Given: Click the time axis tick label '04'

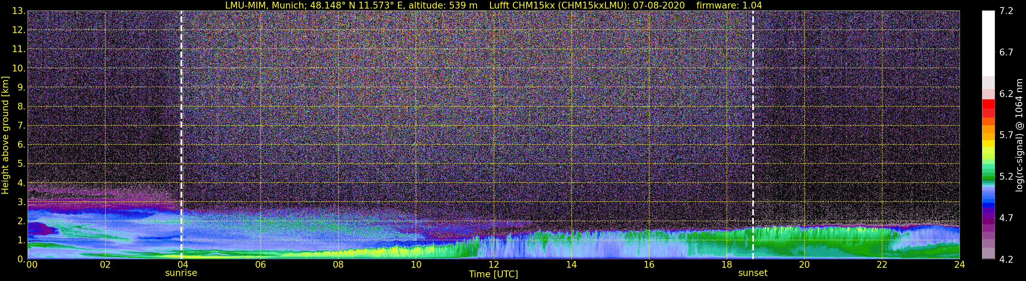Looking at the screenshot, I should tap(183, 265).
